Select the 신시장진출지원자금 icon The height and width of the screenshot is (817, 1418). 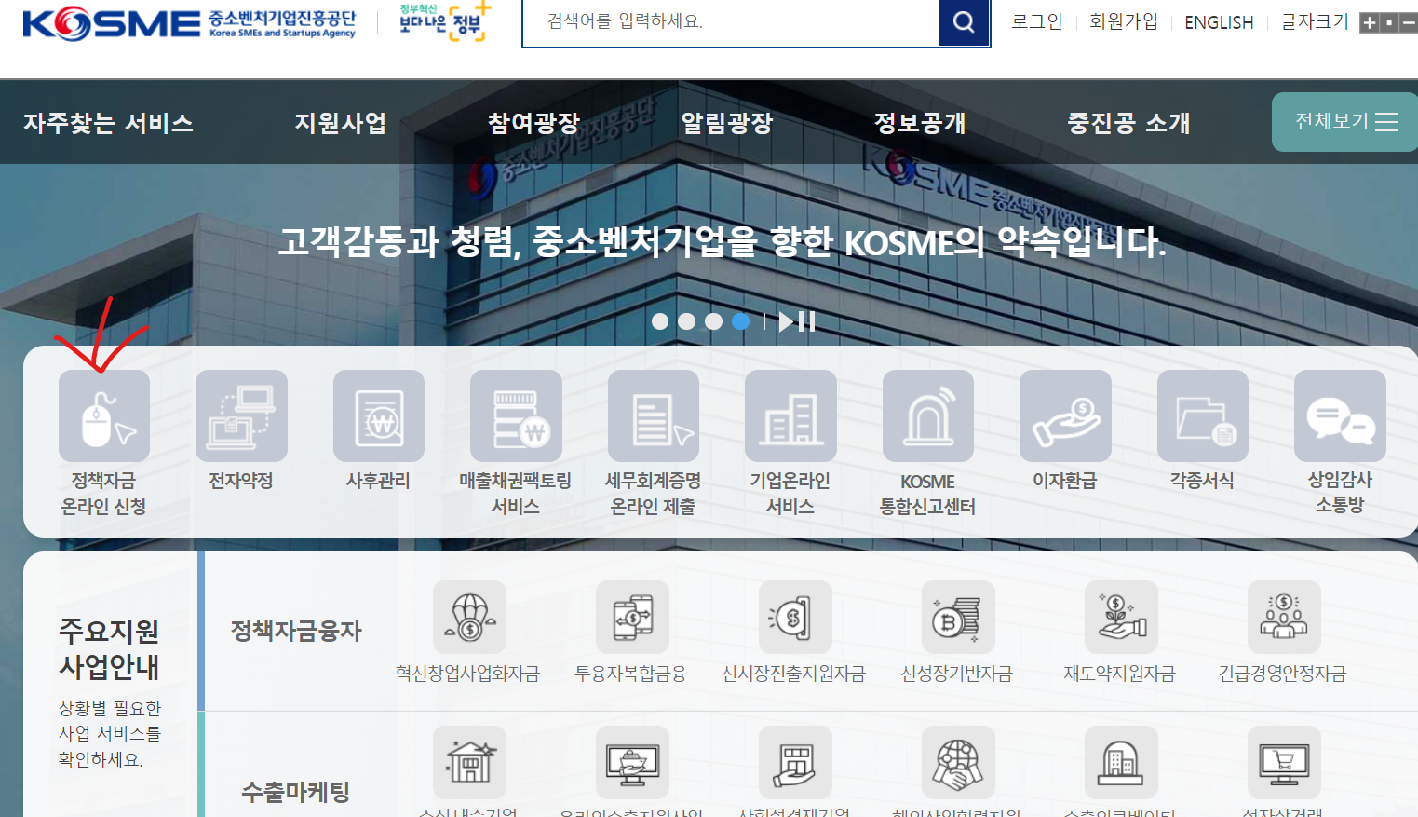tap(795, 617)
